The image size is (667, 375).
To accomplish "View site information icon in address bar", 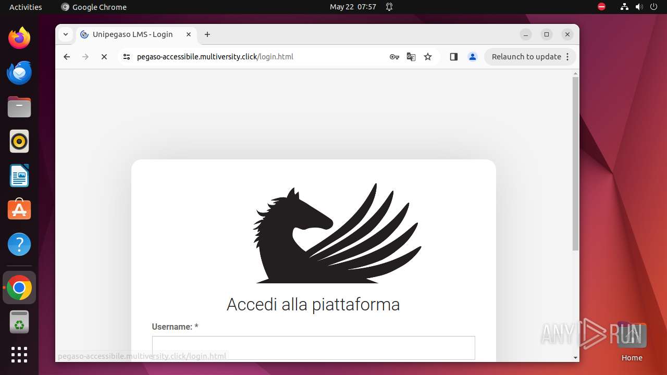I will [127, 57].
